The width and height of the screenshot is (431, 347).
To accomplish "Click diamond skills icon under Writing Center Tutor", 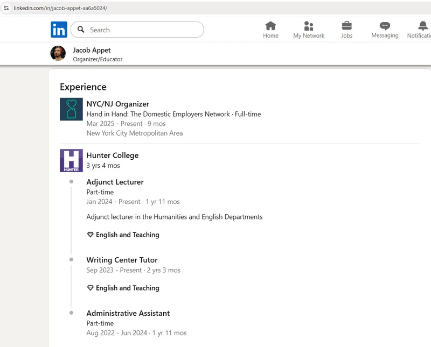I will point(90,288).
